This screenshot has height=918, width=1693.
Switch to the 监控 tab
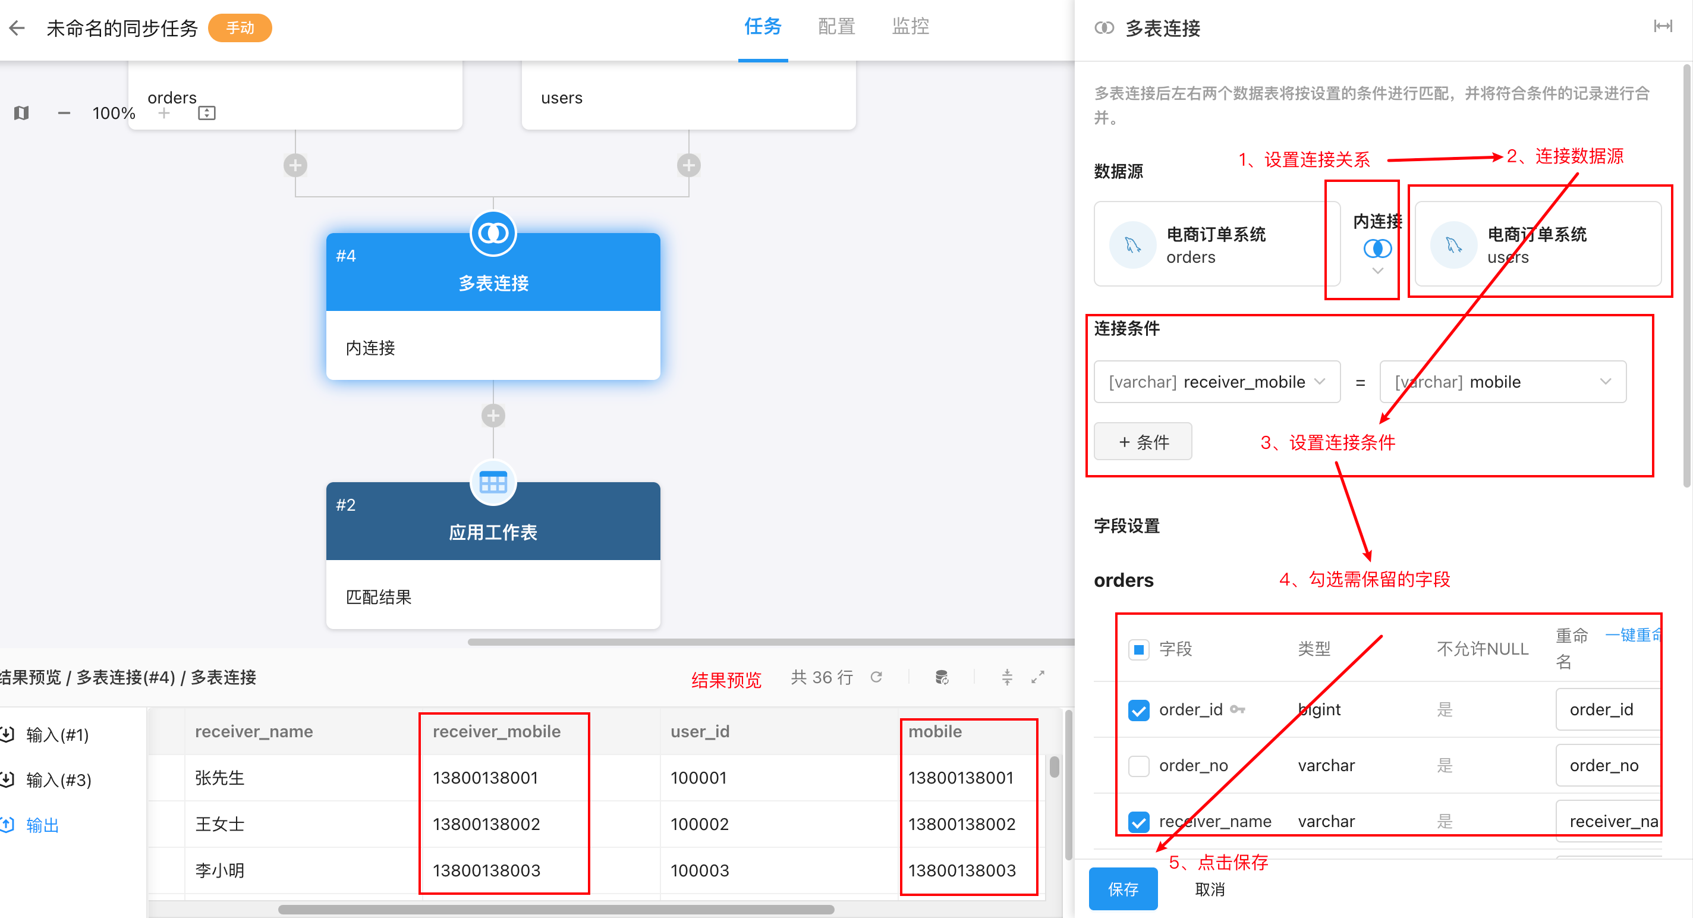(x=910, y=26)
